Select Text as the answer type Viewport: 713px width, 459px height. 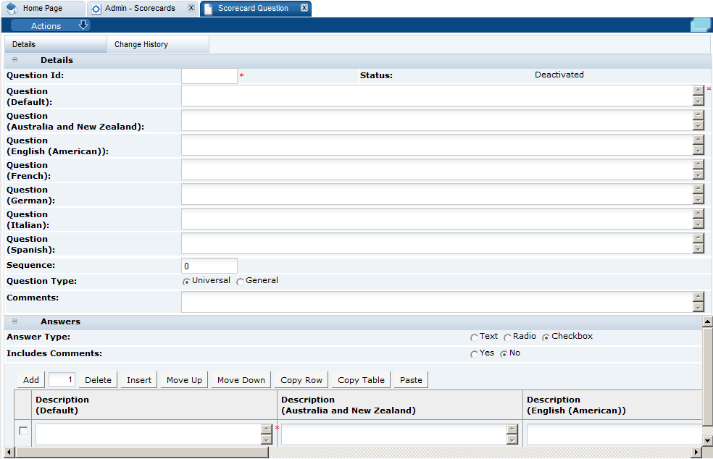click(476, 336)
